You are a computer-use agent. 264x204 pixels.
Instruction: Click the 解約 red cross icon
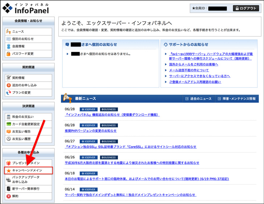(9, 196)
